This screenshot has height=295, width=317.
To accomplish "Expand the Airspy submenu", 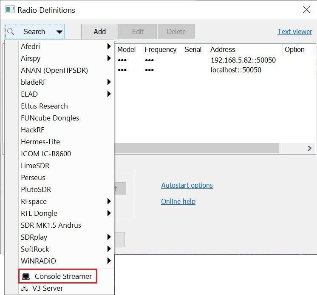I will tap(109, 58).
